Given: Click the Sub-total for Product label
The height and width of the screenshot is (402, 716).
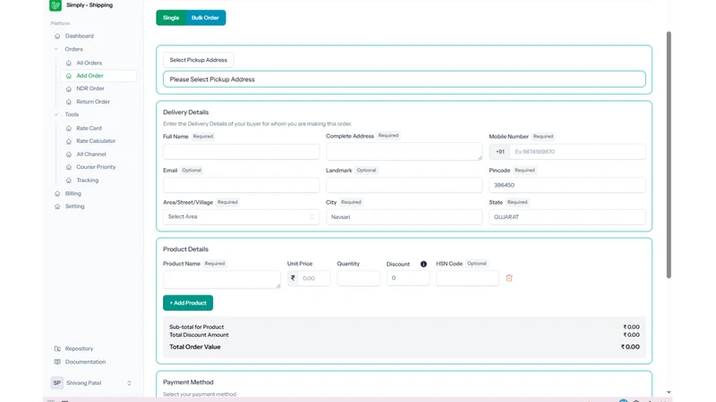Looking at the screenshot, I should tap(196, 327).
